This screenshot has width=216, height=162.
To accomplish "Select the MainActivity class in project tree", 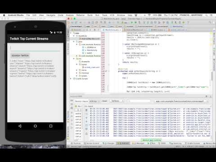I will (90, 50).
